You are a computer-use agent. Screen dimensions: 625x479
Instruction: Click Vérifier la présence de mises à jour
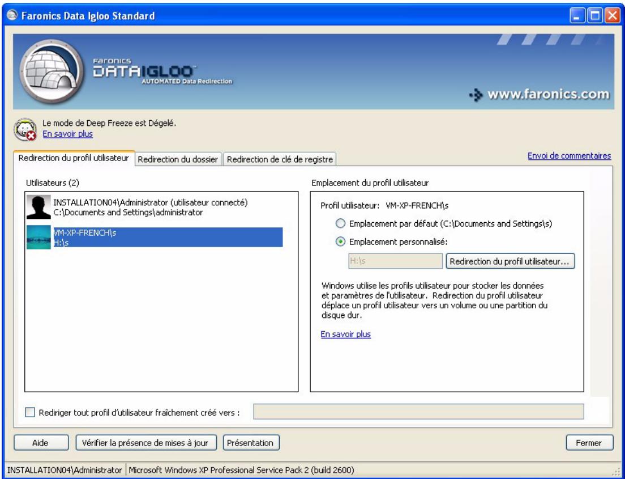click(x=146, y=443)
